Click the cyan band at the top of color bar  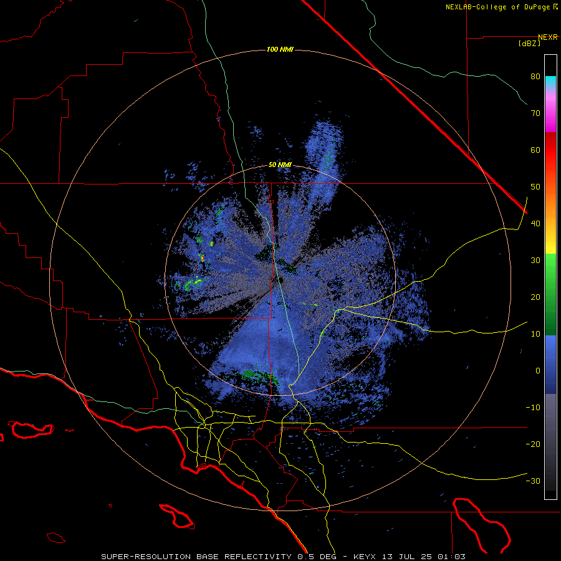(550, 82)
